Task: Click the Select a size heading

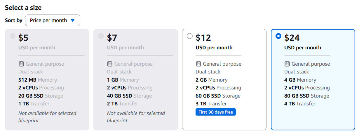Action: [23, 8]
